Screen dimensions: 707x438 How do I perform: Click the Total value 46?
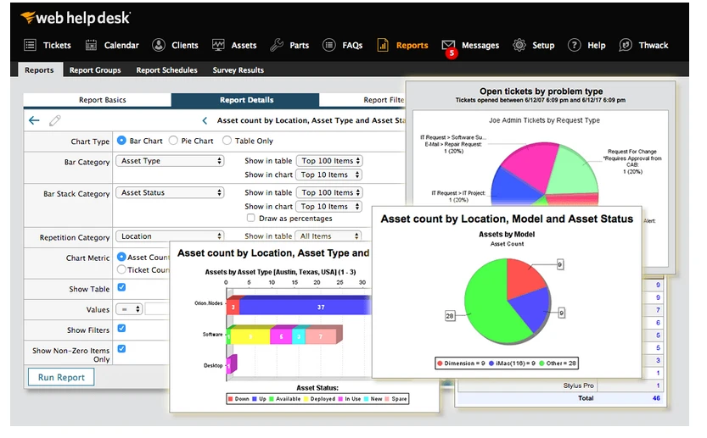point(656,398)
